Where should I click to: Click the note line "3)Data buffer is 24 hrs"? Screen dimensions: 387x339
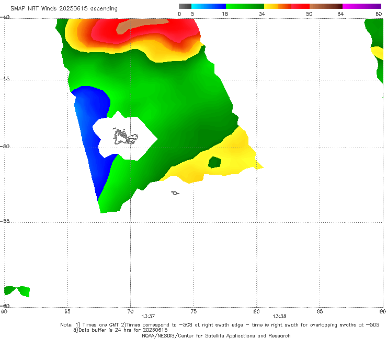(x=120, y=330)
